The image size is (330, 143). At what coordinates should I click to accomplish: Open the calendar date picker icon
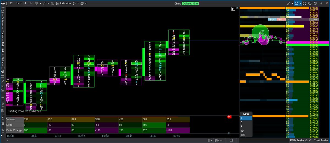click(x=231, y=140)
